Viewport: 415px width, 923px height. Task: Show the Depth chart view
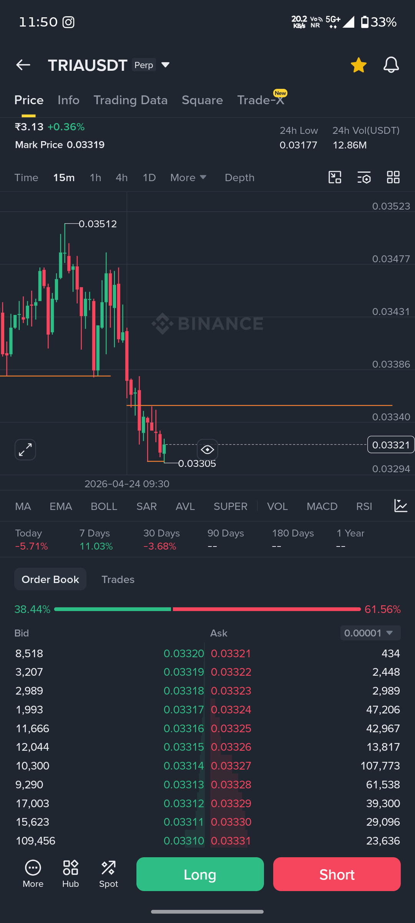(239, 178)
